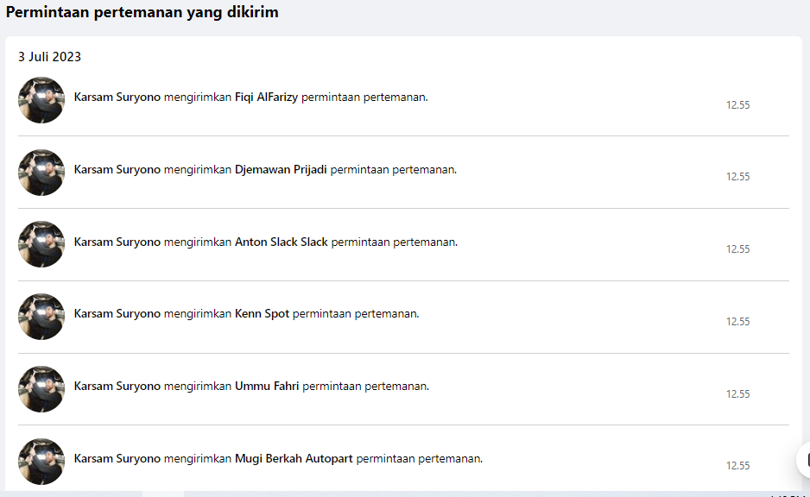
Task: Open avatar in the Djemawan Prijadi row
Action: coord(41,173)
